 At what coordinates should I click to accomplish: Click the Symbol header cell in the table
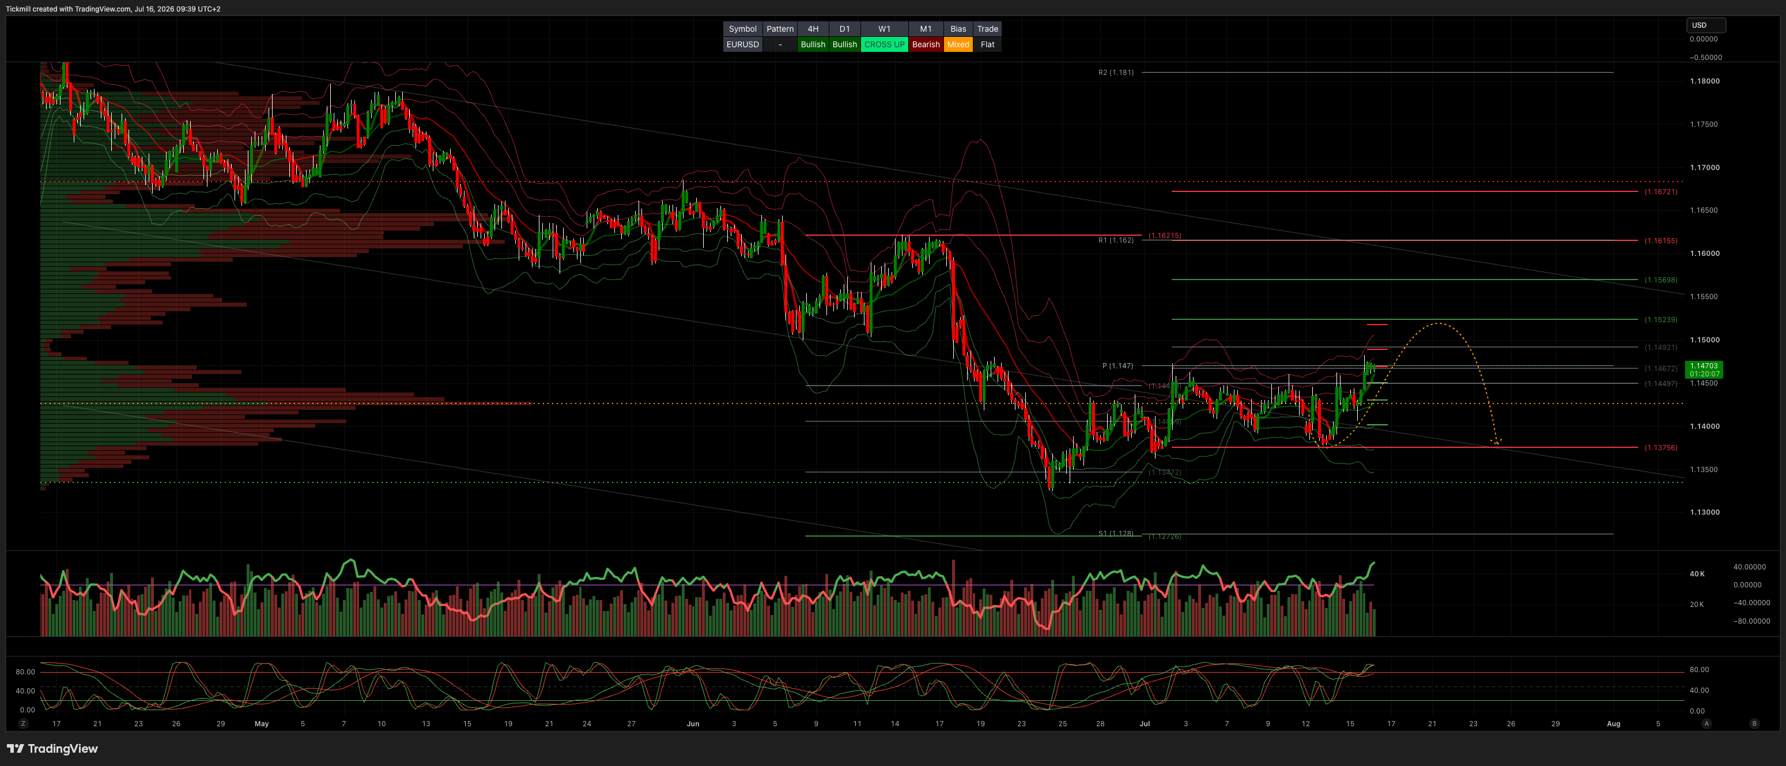[x=742, y=29]
